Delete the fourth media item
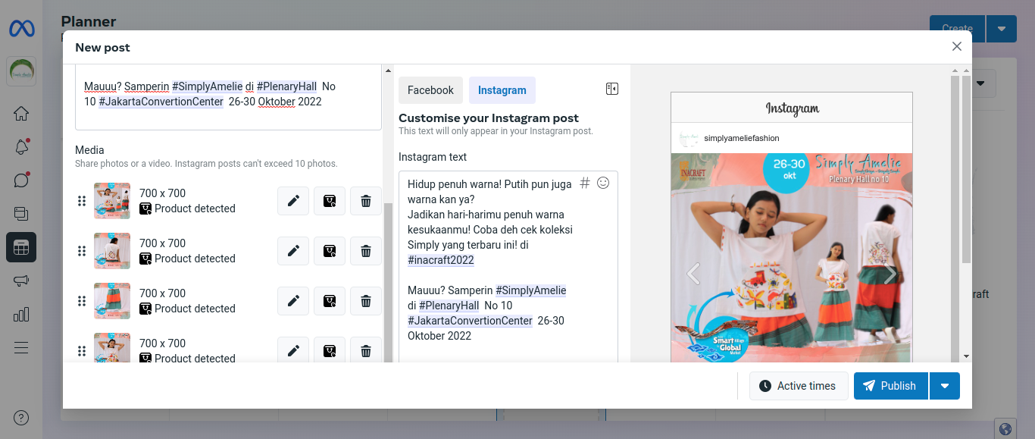This screenshot has height=439, width=1035. coord(366,350)
